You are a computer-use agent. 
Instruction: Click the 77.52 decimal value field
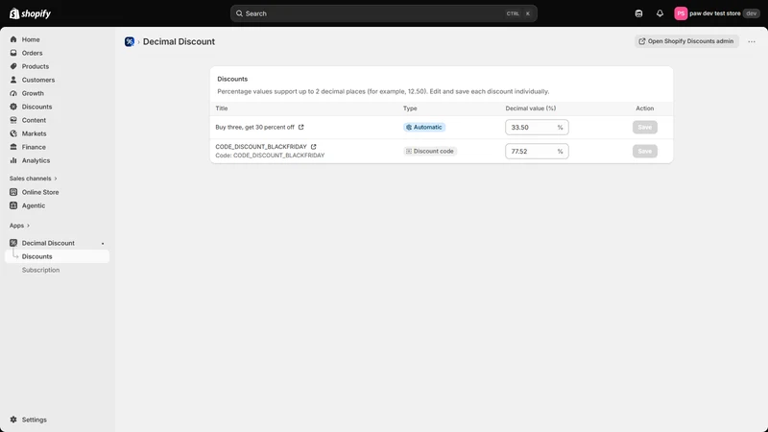tap(537, 151)
